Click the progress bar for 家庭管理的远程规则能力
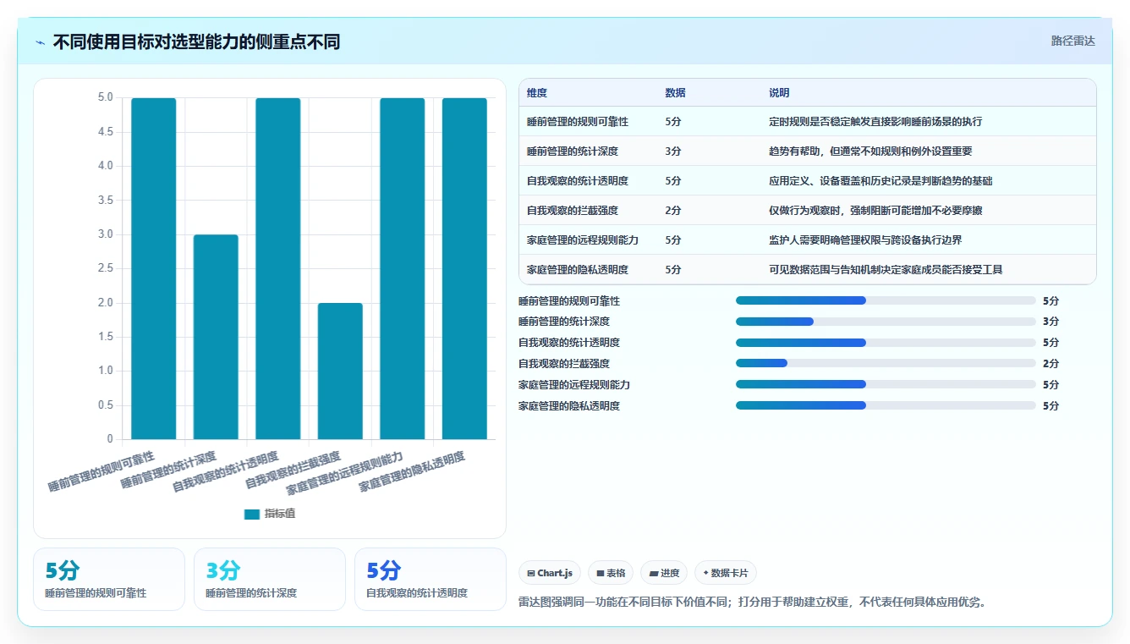This screenshot has width=1130, height=644. click(886, 384)
